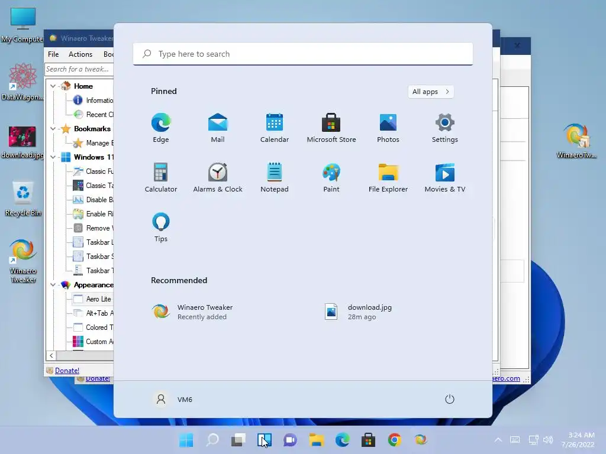
Task: Select Colored Title Bars tree item
Action: click(93, 327)
